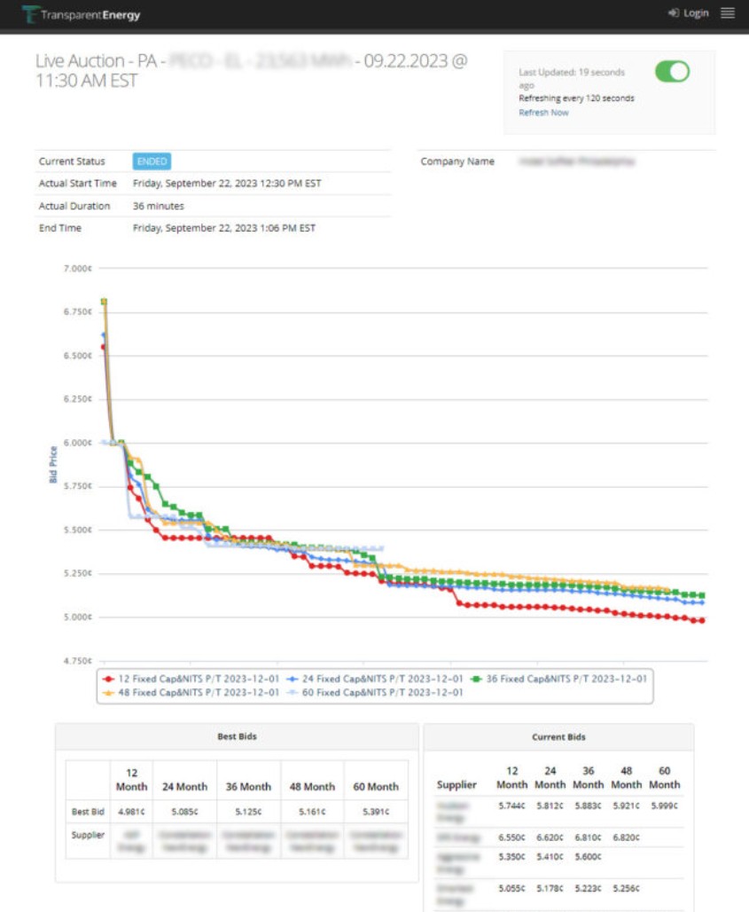Toggle the 36 Fixed Cap&NITS legend entry

(x=559, y=679)
